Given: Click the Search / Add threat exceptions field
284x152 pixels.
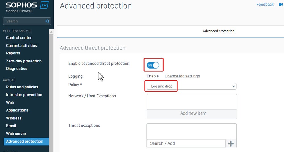Looking at the screenshot, I should [186, 143].
